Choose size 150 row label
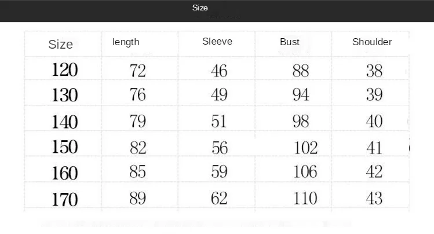The image size is (434, 234). tap(65, 147)
